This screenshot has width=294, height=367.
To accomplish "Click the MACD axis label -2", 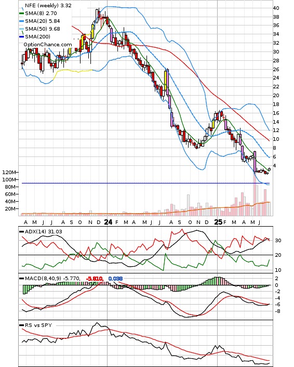I will 277,292.
